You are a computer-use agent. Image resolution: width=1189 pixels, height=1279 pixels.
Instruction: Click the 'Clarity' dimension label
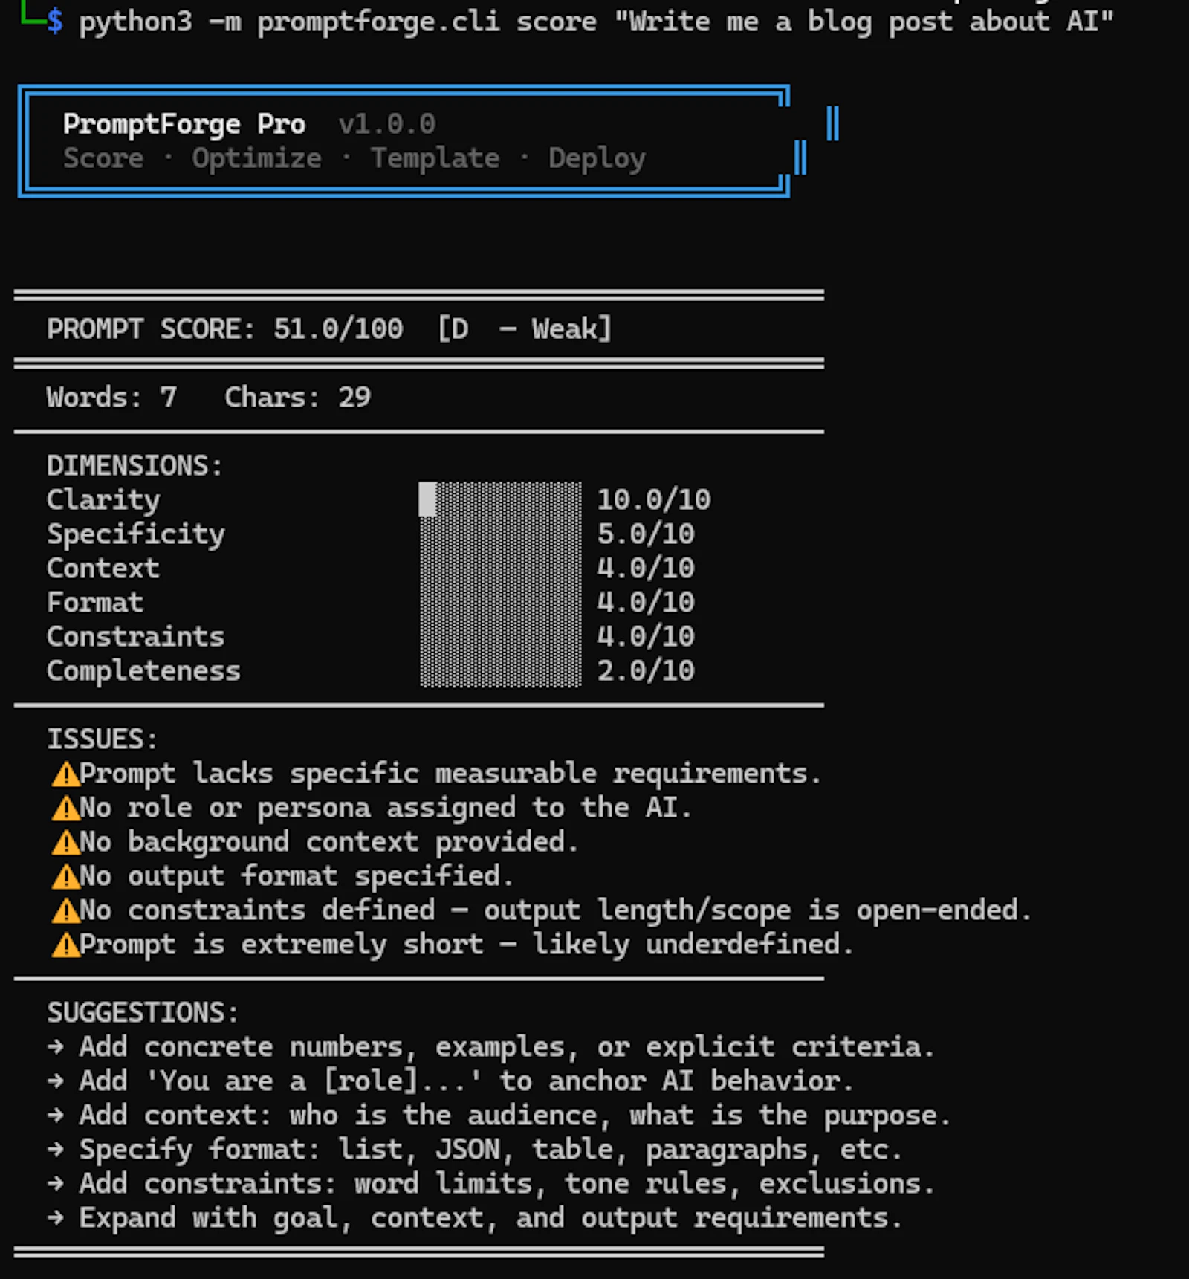[x=103, y=499]
